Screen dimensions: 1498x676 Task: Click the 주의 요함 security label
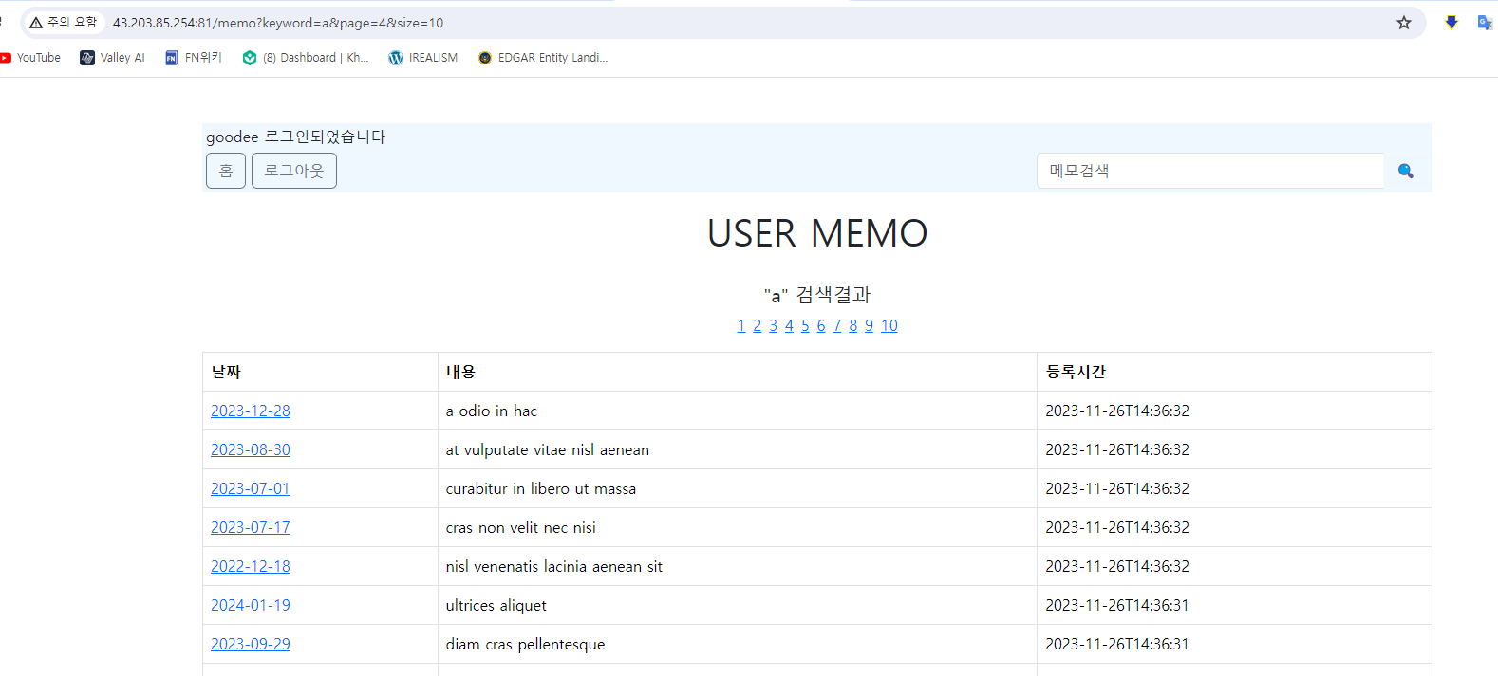pyautogui.click(x=72, y=22)
